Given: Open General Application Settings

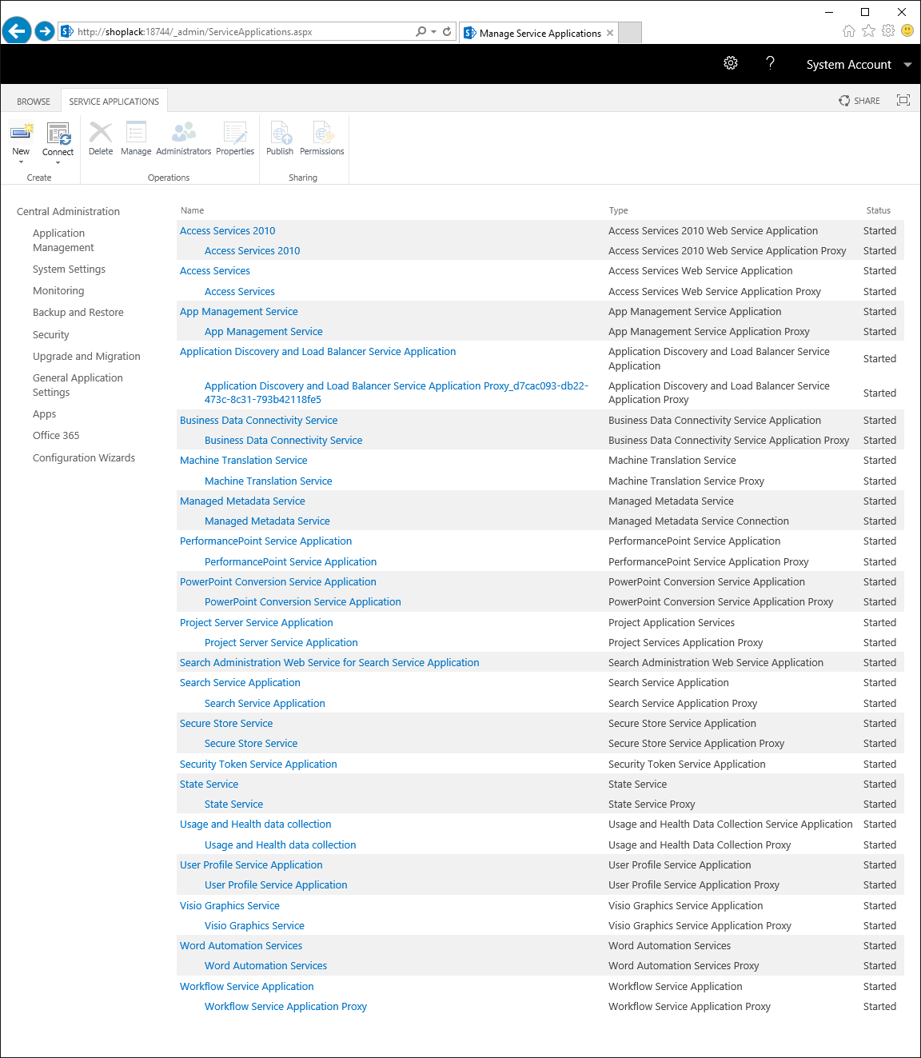Looking at the screenshot, I should pos(78,385).
